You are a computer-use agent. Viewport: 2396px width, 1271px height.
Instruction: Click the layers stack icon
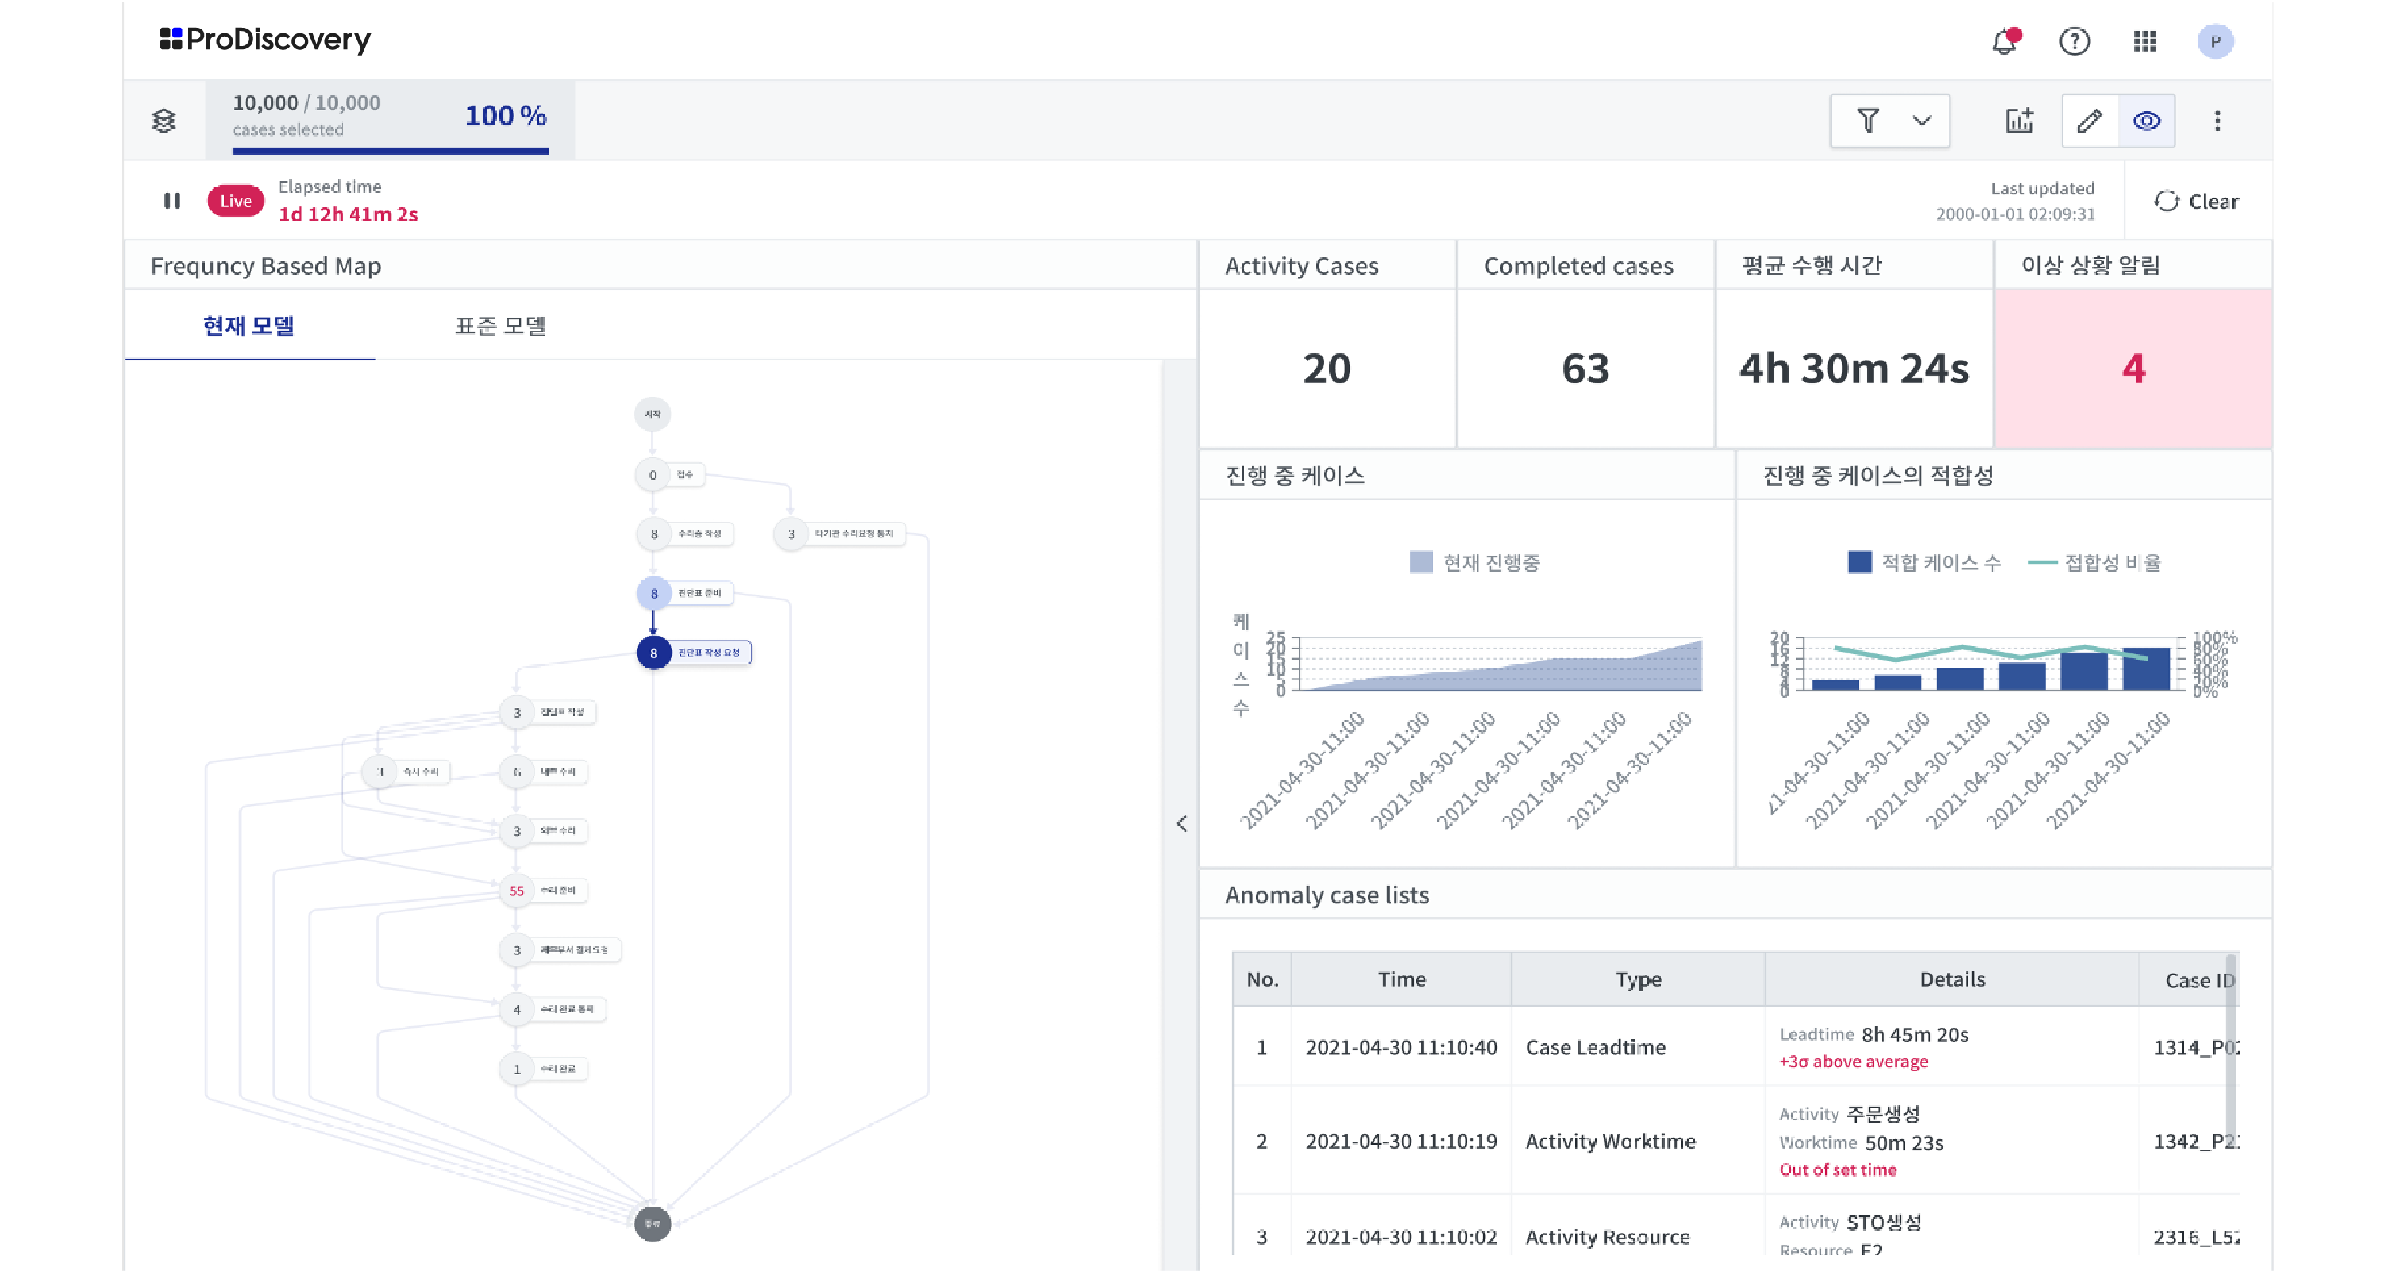pyautogui.click(x=164, y=121)
